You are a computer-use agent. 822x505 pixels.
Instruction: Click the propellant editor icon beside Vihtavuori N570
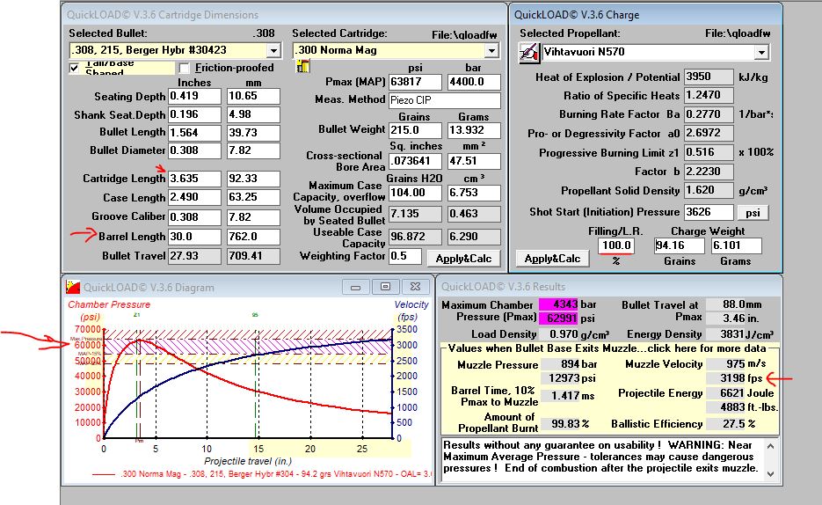coord(528,53)
